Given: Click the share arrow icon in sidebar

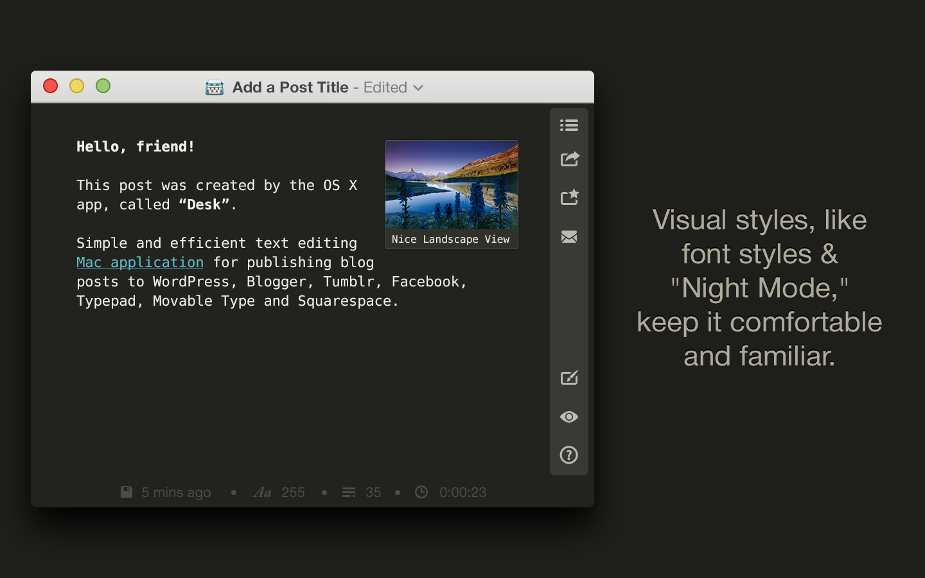Looking at the screenshot, I should [x=570, y=159].
